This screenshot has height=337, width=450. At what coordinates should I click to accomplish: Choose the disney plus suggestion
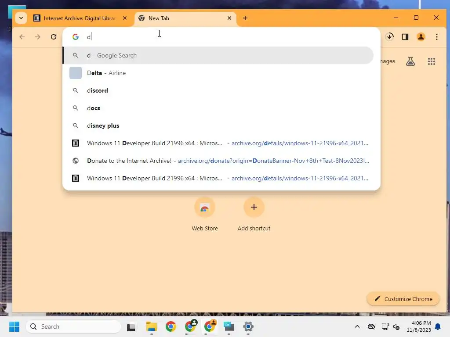coord(218,125)
